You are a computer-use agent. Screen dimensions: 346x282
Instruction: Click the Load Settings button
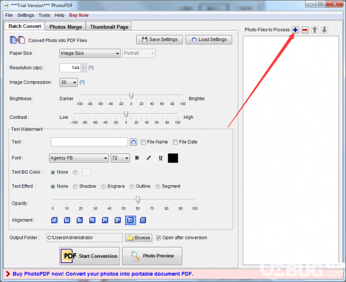[x=209, y=39]
